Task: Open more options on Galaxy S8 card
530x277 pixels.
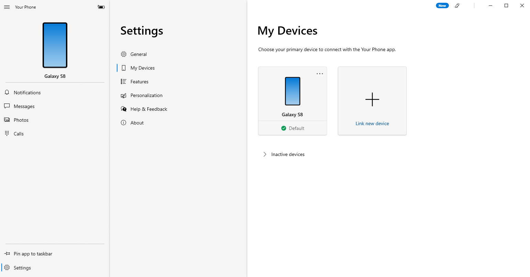Action: coord(320,74)
